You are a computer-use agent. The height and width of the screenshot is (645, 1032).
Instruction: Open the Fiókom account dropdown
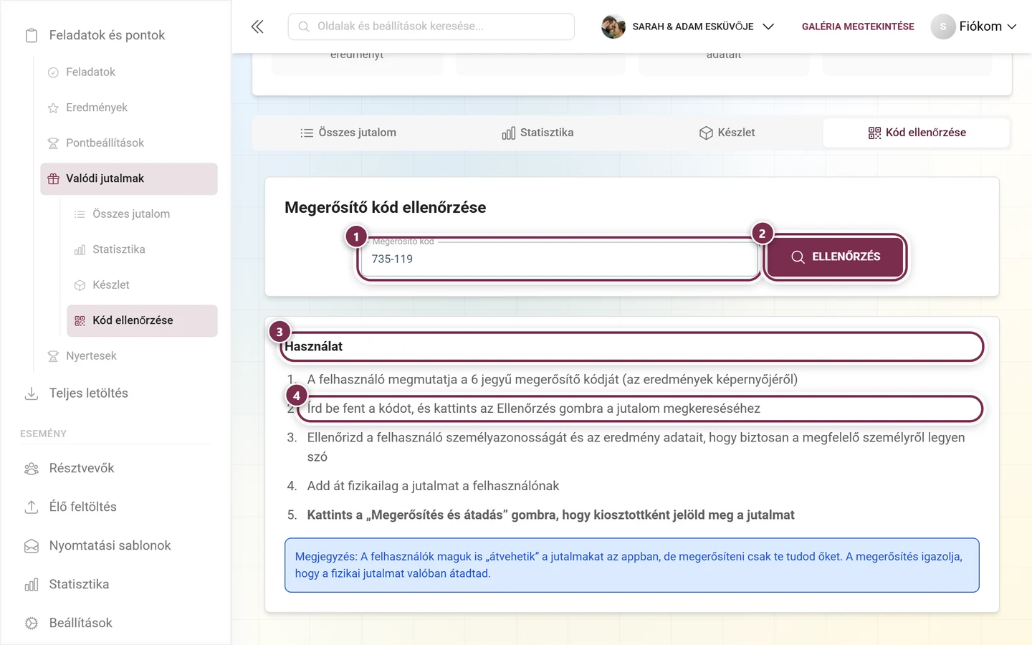coord(974,27)
